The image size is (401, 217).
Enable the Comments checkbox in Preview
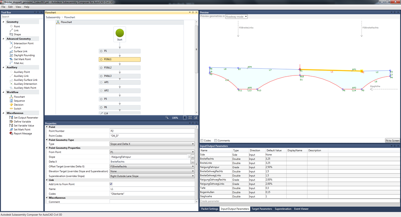pyautogui.click(x=215, y=141)
